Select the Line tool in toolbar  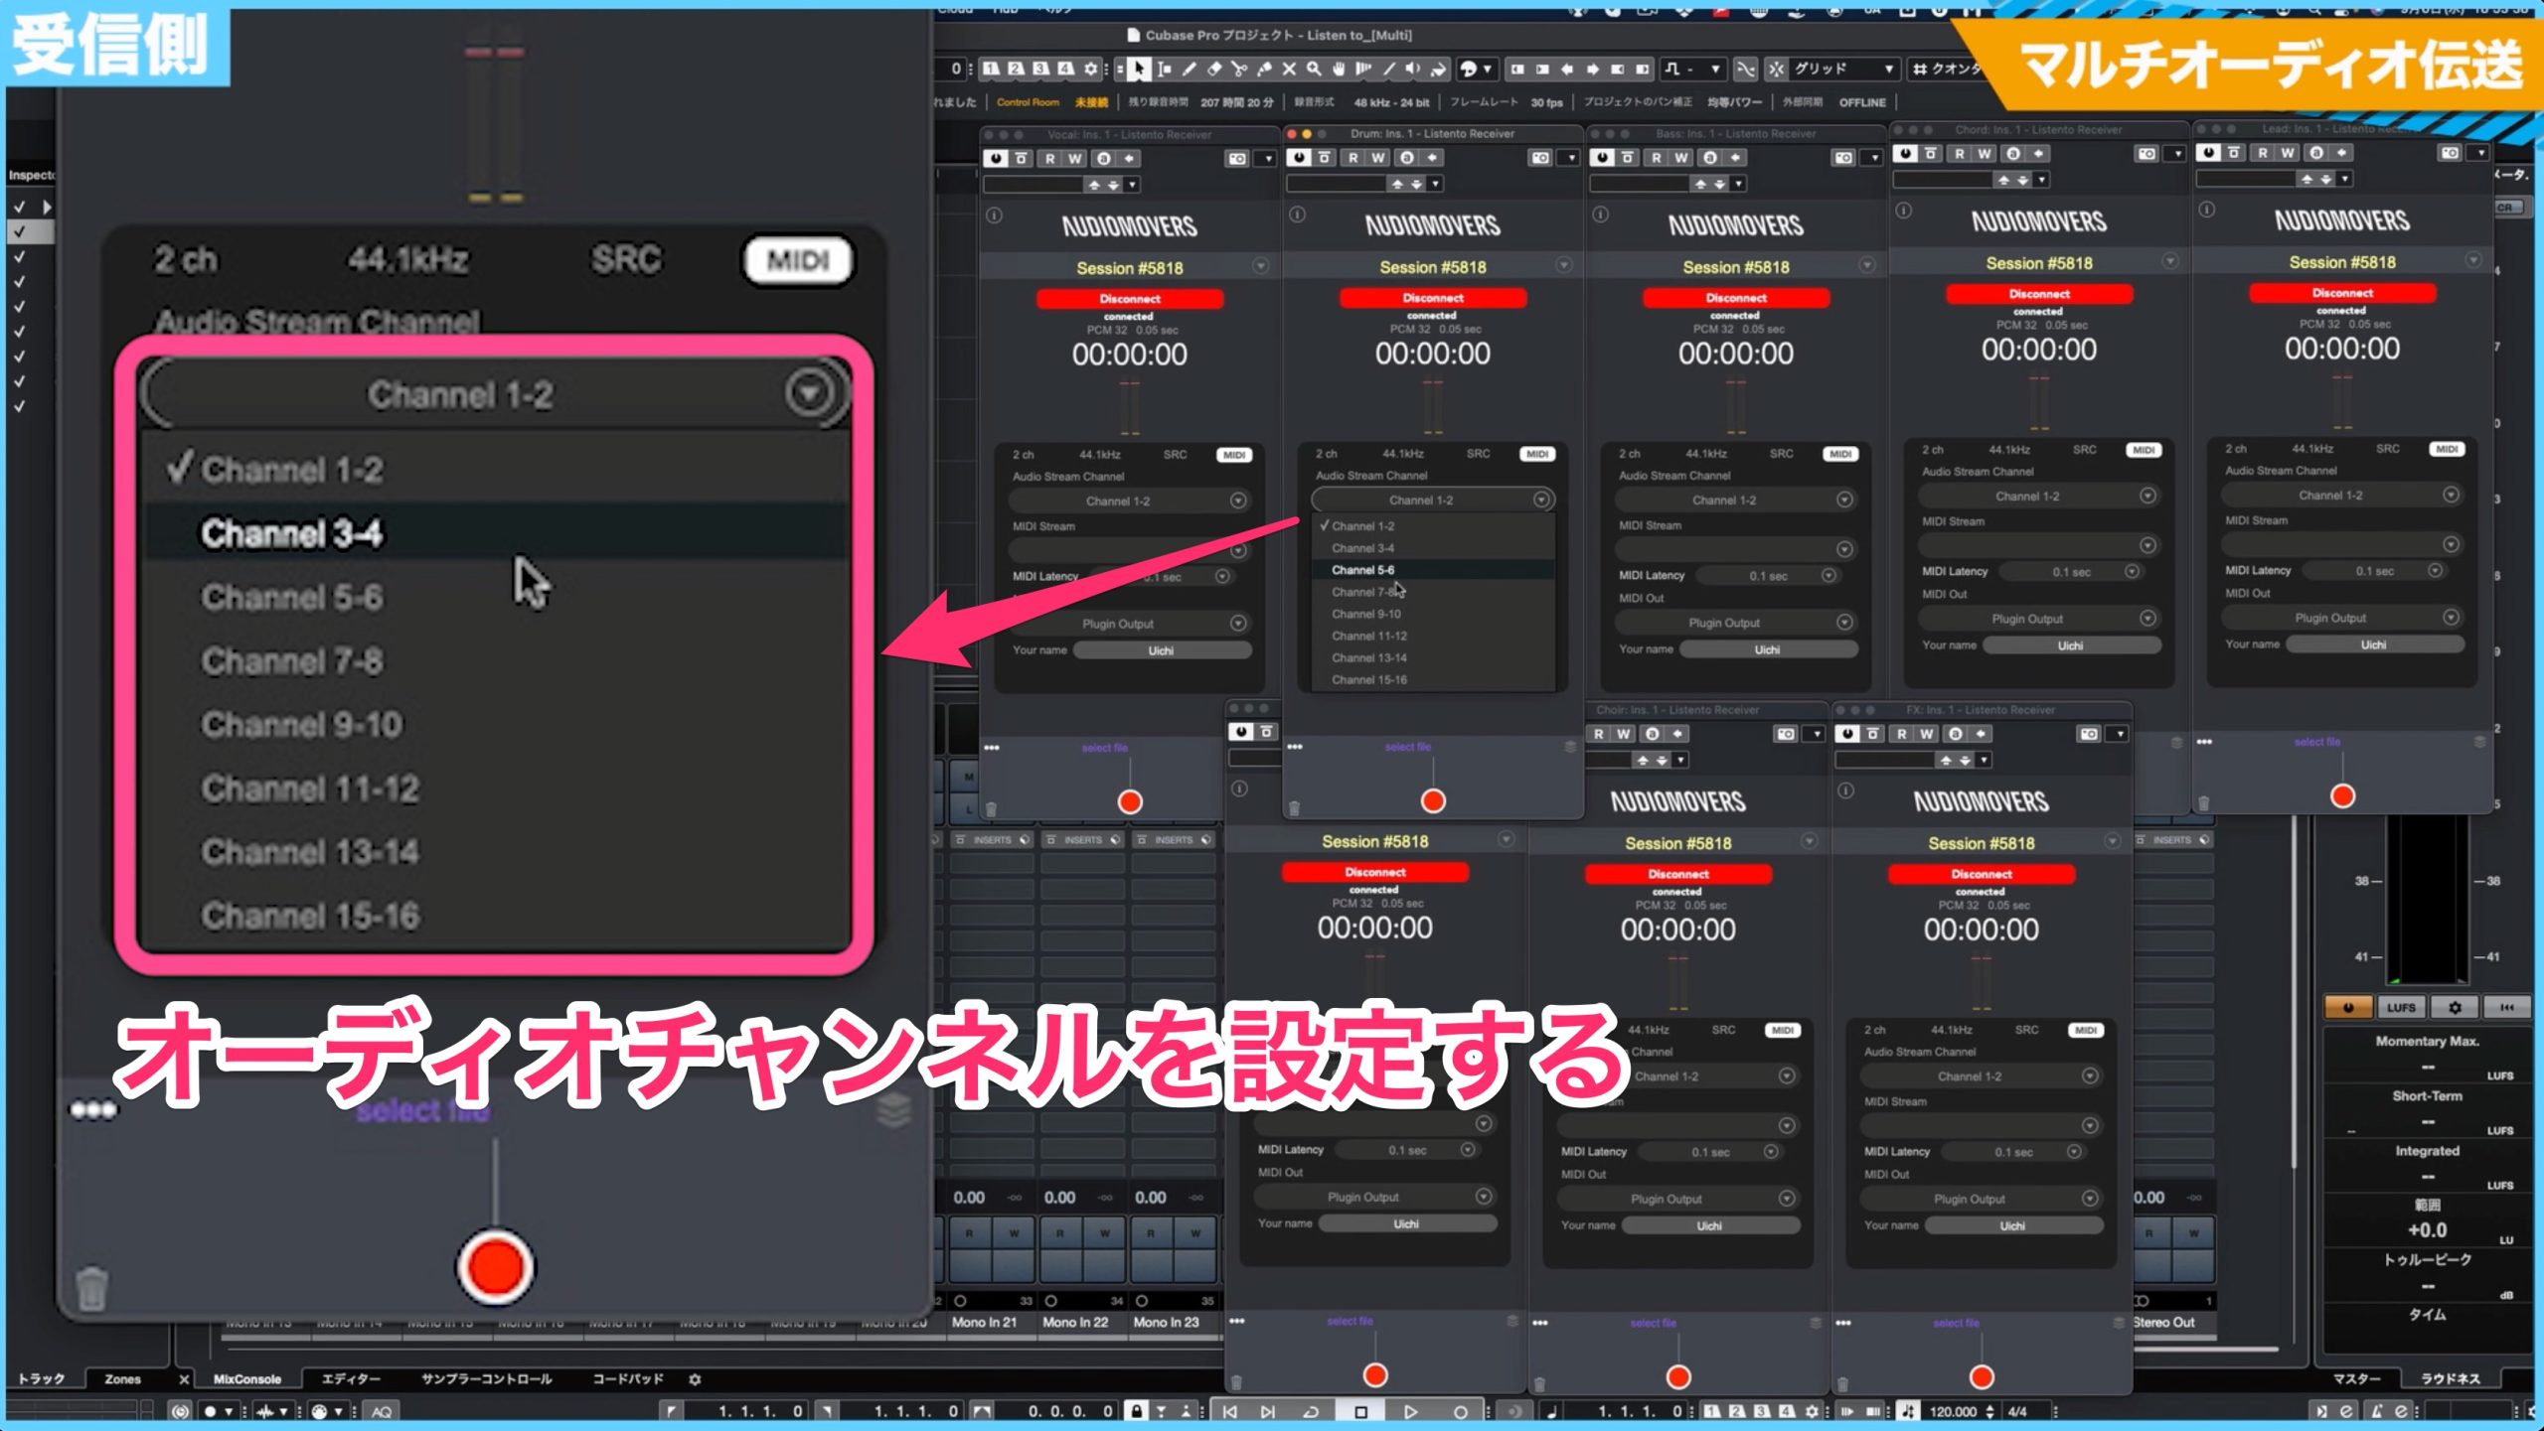pyautogui.click(x=1388, y=69)
